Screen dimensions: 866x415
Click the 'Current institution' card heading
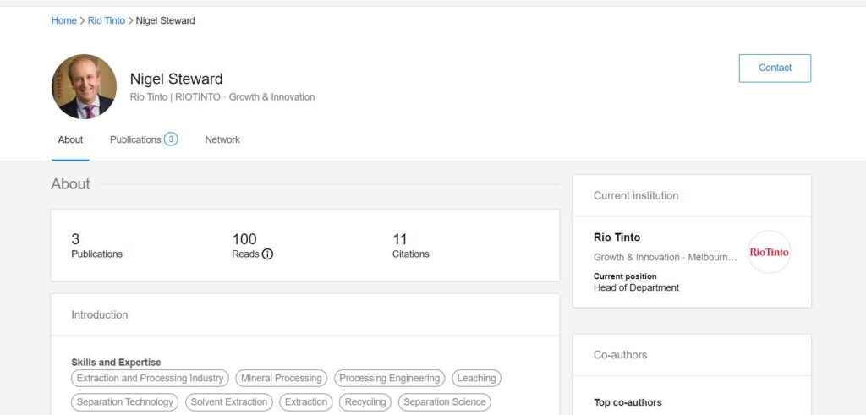(x=636, y=195)
